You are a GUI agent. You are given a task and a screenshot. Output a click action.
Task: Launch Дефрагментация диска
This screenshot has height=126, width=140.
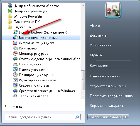click(x=37, y=43)
